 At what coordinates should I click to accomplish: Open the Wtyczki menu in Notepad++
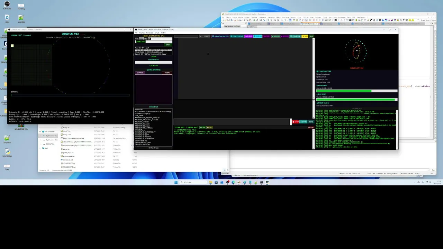pos(293,17)
